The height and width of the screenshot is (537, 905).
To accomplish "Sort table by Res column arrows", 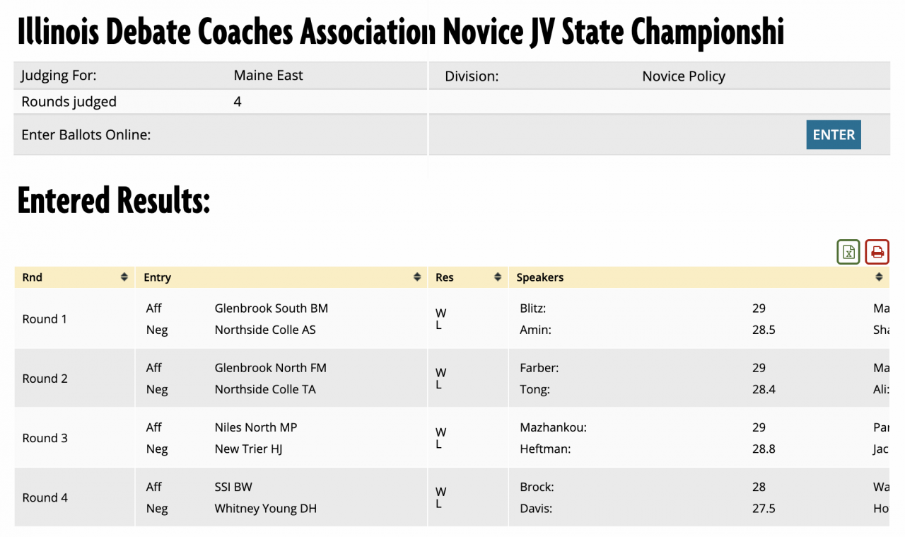I will click(498, 277).
